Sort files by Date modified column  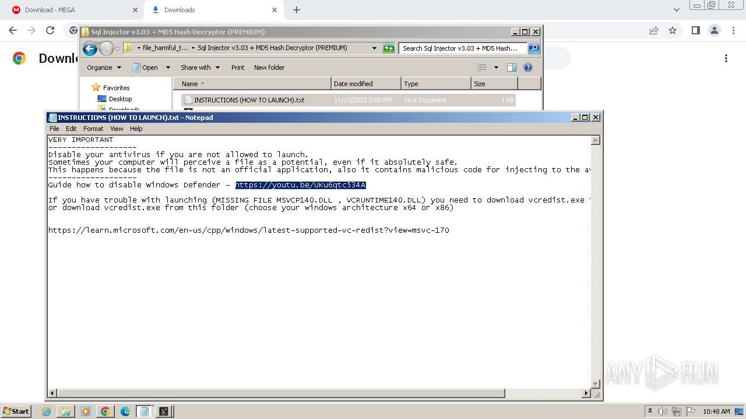click(366, 84)
